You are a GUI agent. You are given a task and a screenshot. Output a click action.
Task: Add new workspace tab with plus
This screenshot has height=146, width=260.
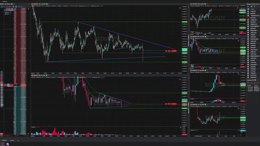pyautogui.click(x=18, y=141)
